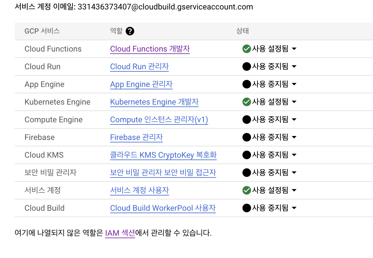
Task: Click the black disabled circle for Cloud KMS
Action: point(246,155)
